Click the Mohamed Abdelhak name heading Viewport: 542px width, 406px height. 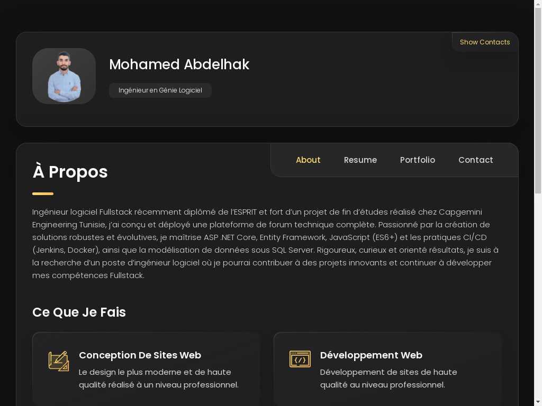(179, 64)
